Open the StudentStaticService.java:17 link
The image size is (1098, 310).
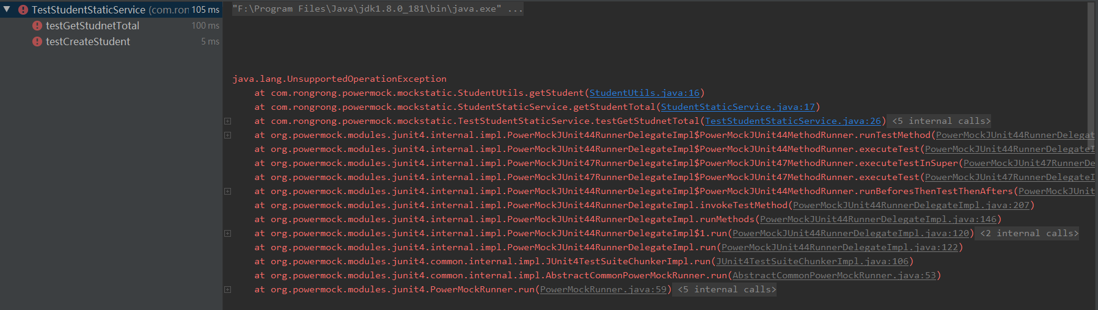(x=737, y=107)
